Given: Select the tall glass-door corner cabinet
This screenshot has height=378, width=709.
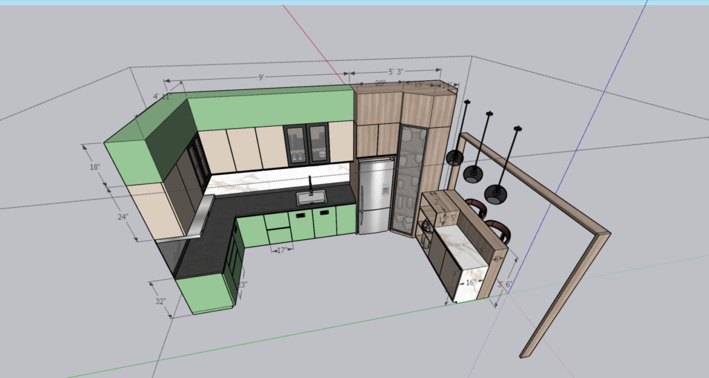Looking at the screenshot, I should [x=407, y=181].
